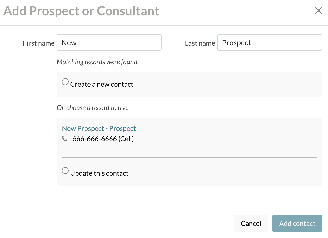Image resolution: width=328 pixels, height=238 pixels.
Task: Click the Create a new contact label text
Action: coord(102,85)
